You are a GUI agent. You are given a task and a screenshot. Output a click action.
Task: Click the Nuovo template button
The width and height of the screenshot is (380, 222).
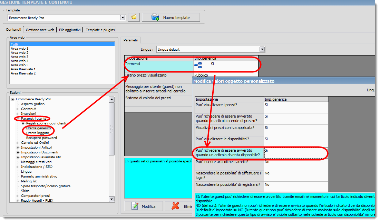pyautogui.click(x=171, y=18)
